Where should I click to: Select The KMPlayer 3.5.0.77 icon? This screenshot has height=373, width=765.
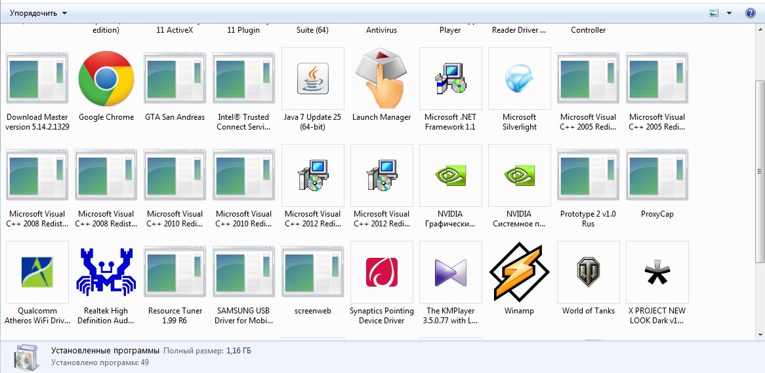coord(450,272)
